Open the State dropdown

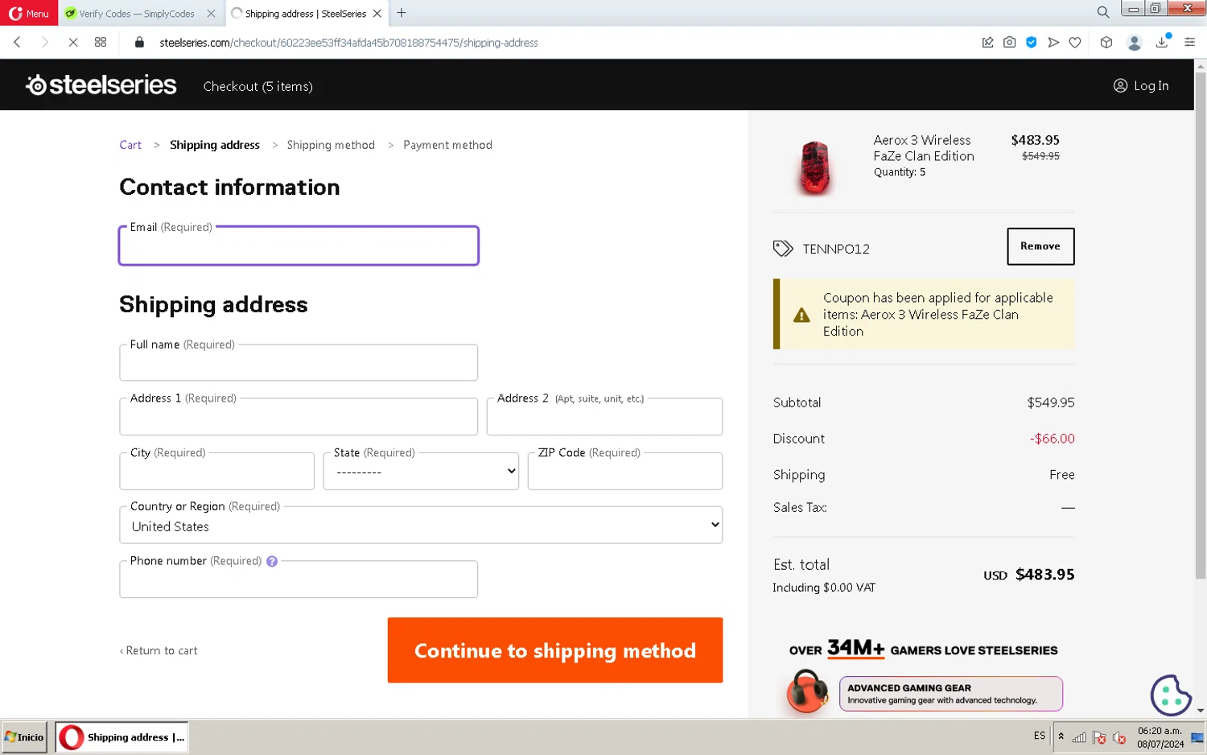point(421,471)
